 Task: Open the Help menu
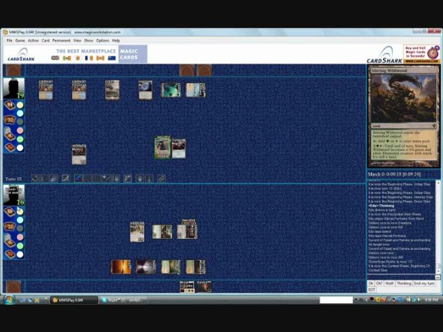click(116, 41)
